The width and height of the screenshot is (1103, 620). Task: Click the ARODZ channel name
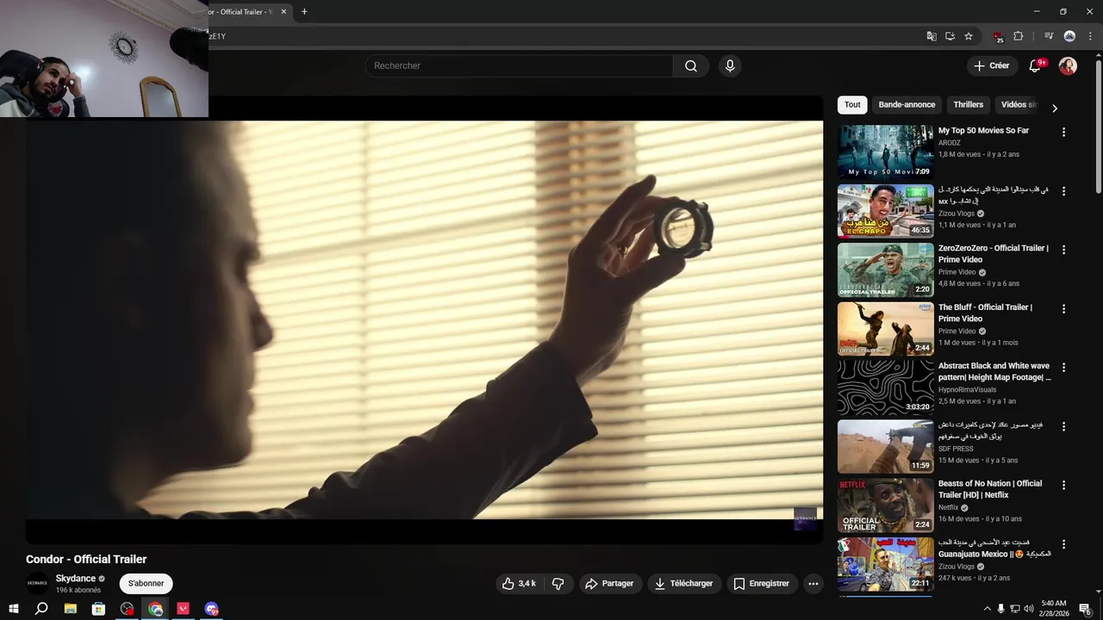pyautogui.click(x=949, y=143)
